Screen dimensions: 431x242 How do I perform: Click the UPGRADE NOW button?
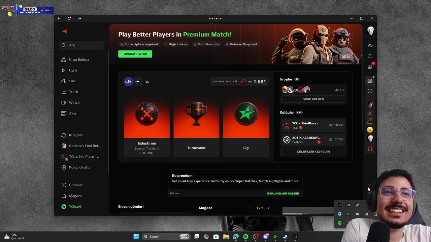click(x=135, y=54)
